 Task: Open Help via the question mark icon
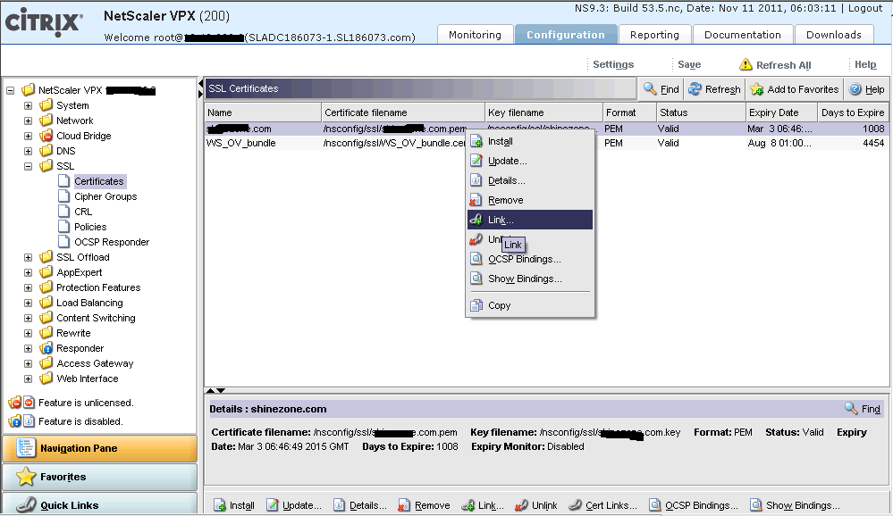click(x=855, y=89)
